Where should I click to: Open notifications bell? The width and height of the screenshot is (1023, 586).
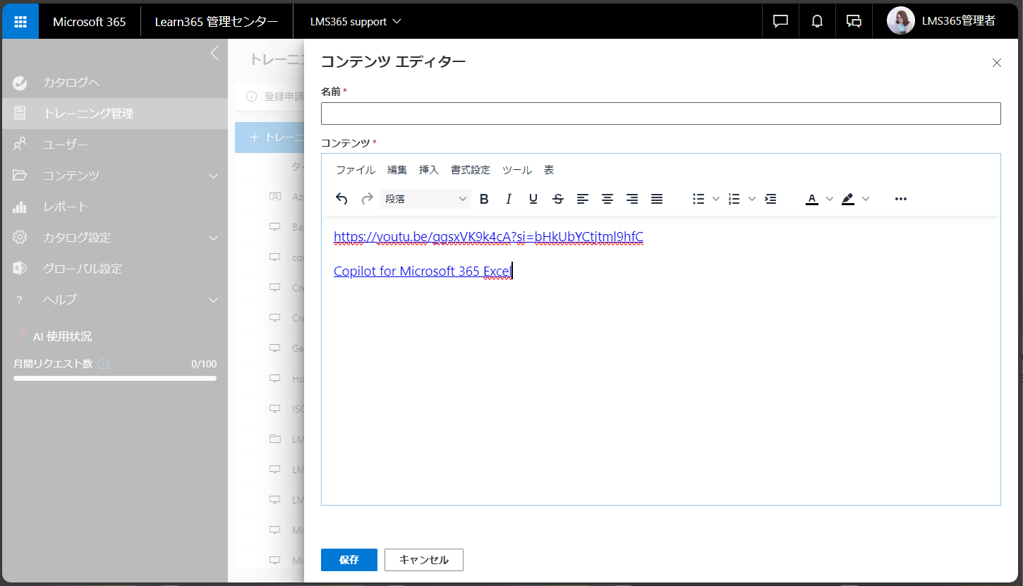(x=817, y=21)
